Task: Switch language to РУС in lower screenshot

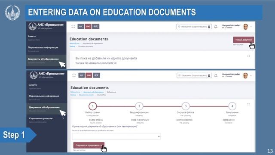Action: pyautogui.click(x=81, y=75)
